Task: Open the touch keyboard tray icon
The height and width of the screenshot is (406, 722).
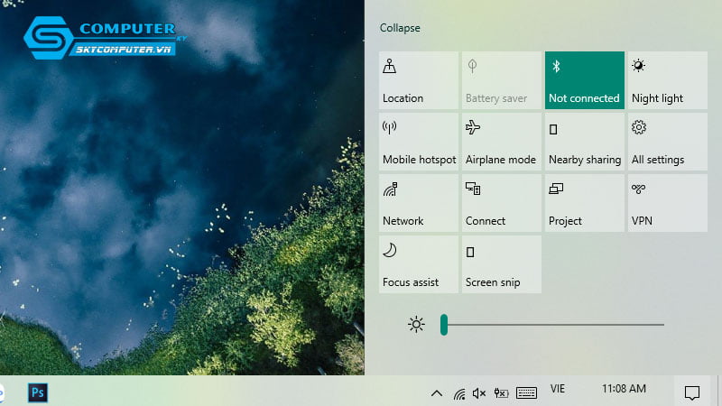Action: pos(526,393)
